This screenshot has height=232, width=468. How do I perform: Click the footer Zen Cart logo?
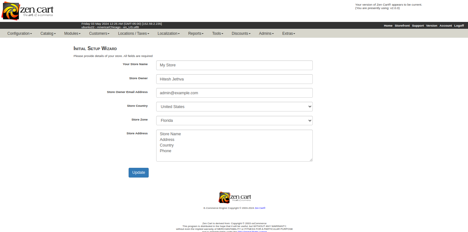(x=235, y=197)
